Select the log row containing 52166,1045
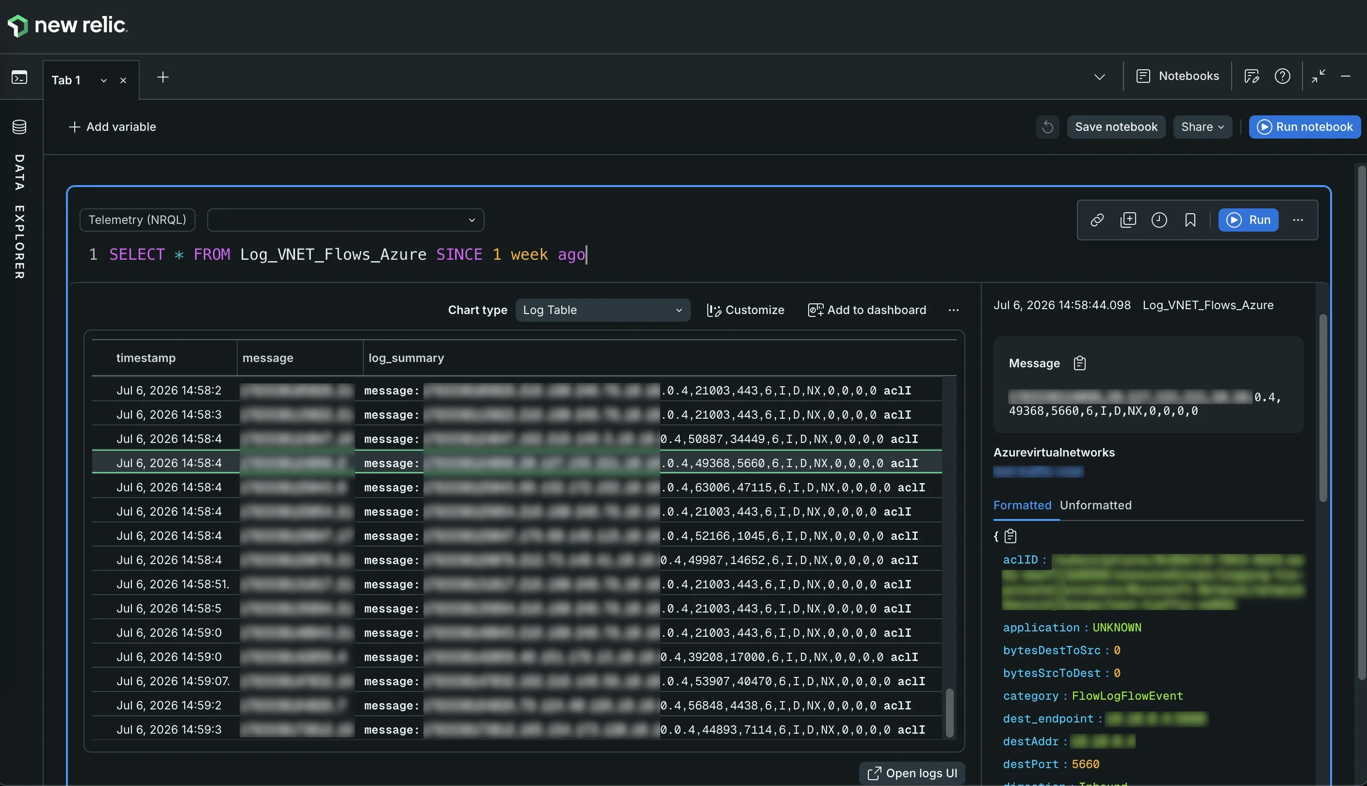The image size is (1367, 786). click(517, 535)
